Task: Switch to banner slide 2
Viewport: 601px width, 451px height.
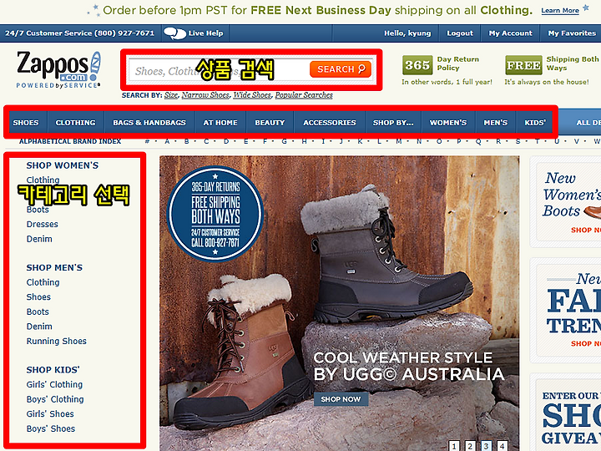Action: click(470, 446)
